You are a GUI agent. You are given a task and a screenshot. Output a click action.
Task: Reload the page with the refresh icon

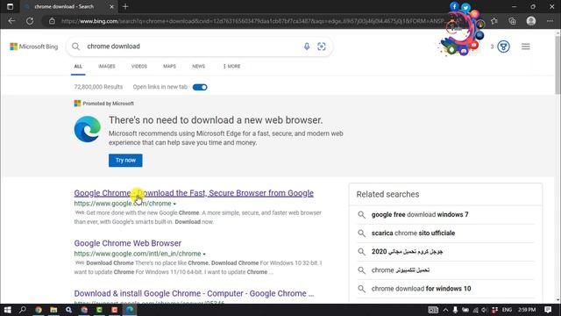point(30,21)
